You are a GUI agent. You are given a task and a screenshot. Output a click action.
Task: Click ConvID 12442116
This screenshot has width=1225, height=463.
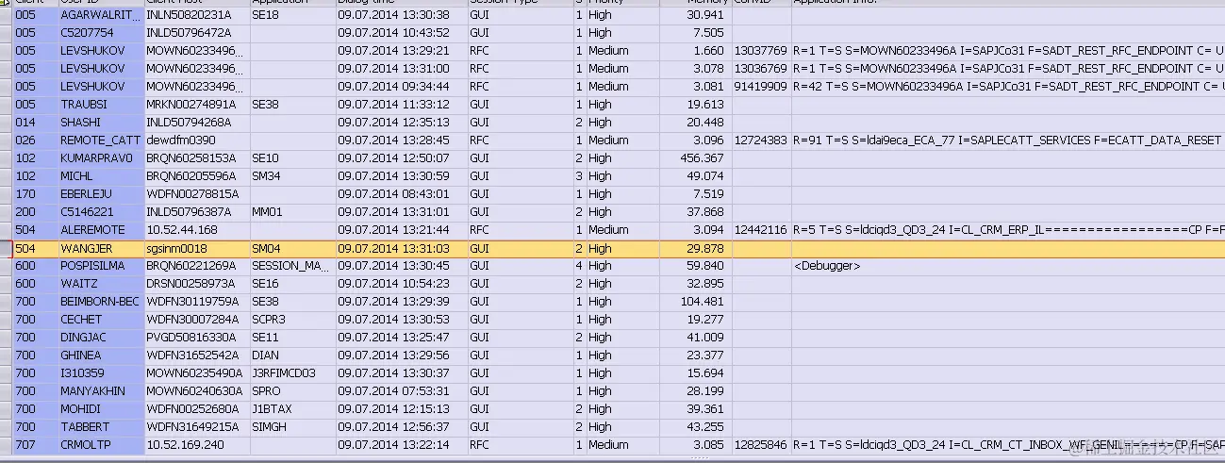(760, 230)
